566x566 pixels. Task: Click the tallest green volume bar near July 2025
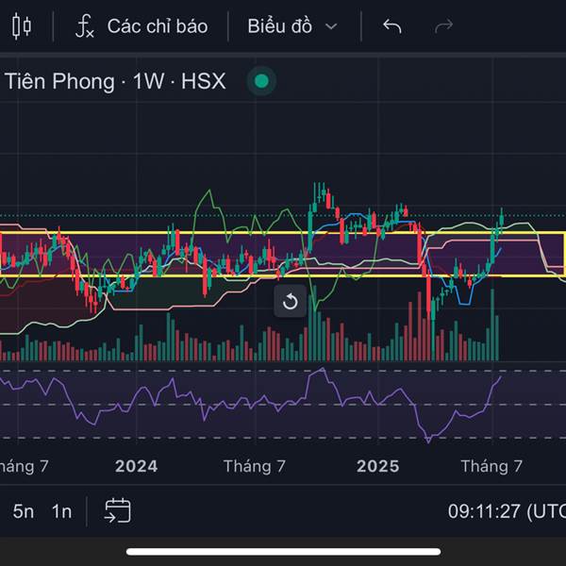pos(492,325)
